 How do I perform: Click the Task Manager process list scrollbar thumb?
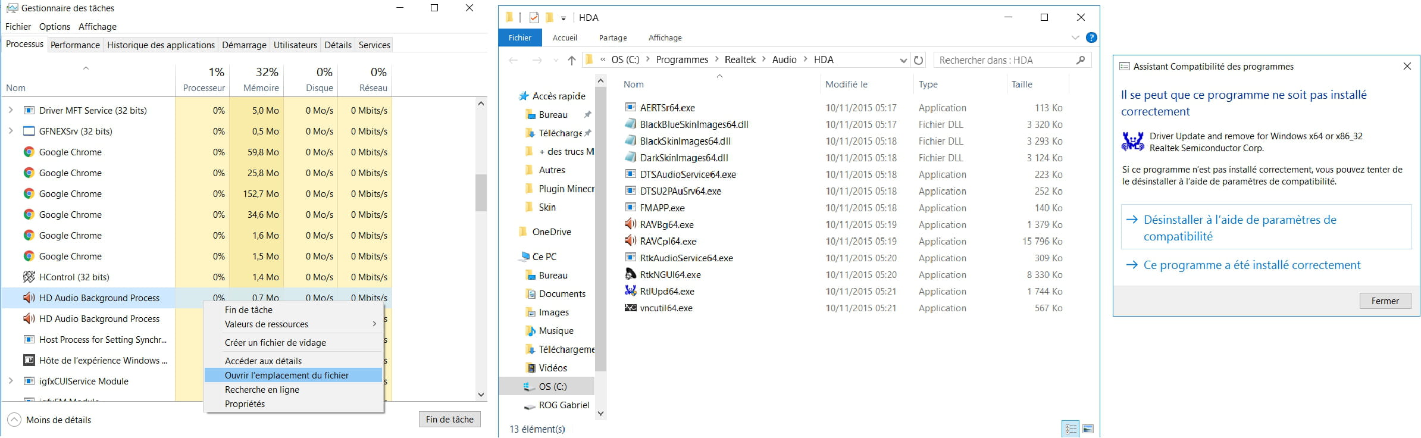tap(481, 193)
